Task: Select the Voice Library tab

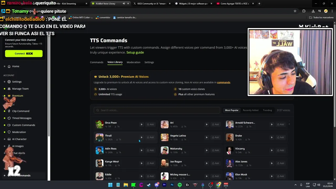Action: (115, 62)
